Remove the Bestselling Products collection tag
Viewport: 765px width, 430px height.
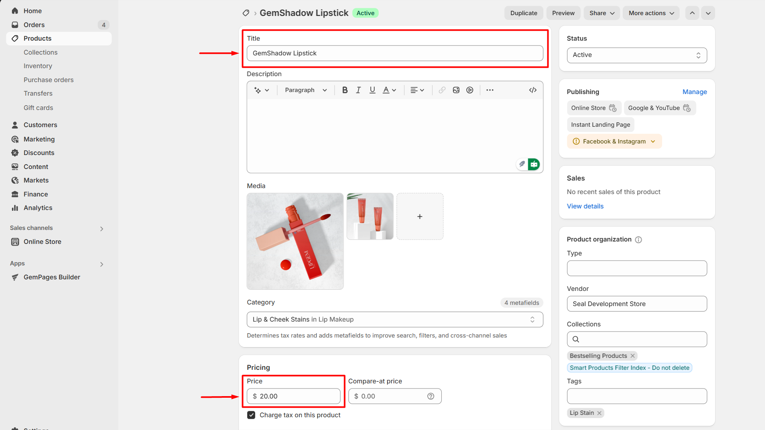click(x=633, y=356)
